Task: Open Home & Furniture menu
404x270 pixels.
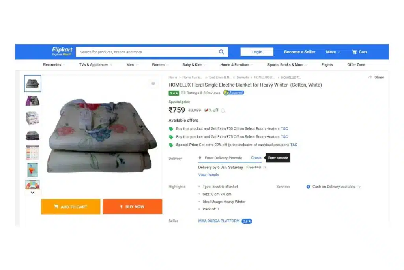Action: click(x=236, y=65)
